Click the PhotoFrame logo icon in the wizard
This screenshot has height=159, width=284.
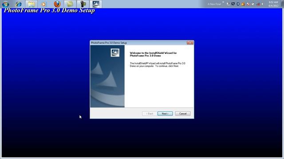[115, 53]
